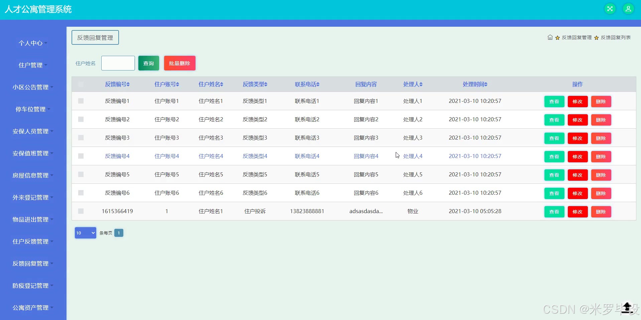641x320 pixels.
Task: Sort by 处理人 column sort icon
Action: tap(421, 85)
